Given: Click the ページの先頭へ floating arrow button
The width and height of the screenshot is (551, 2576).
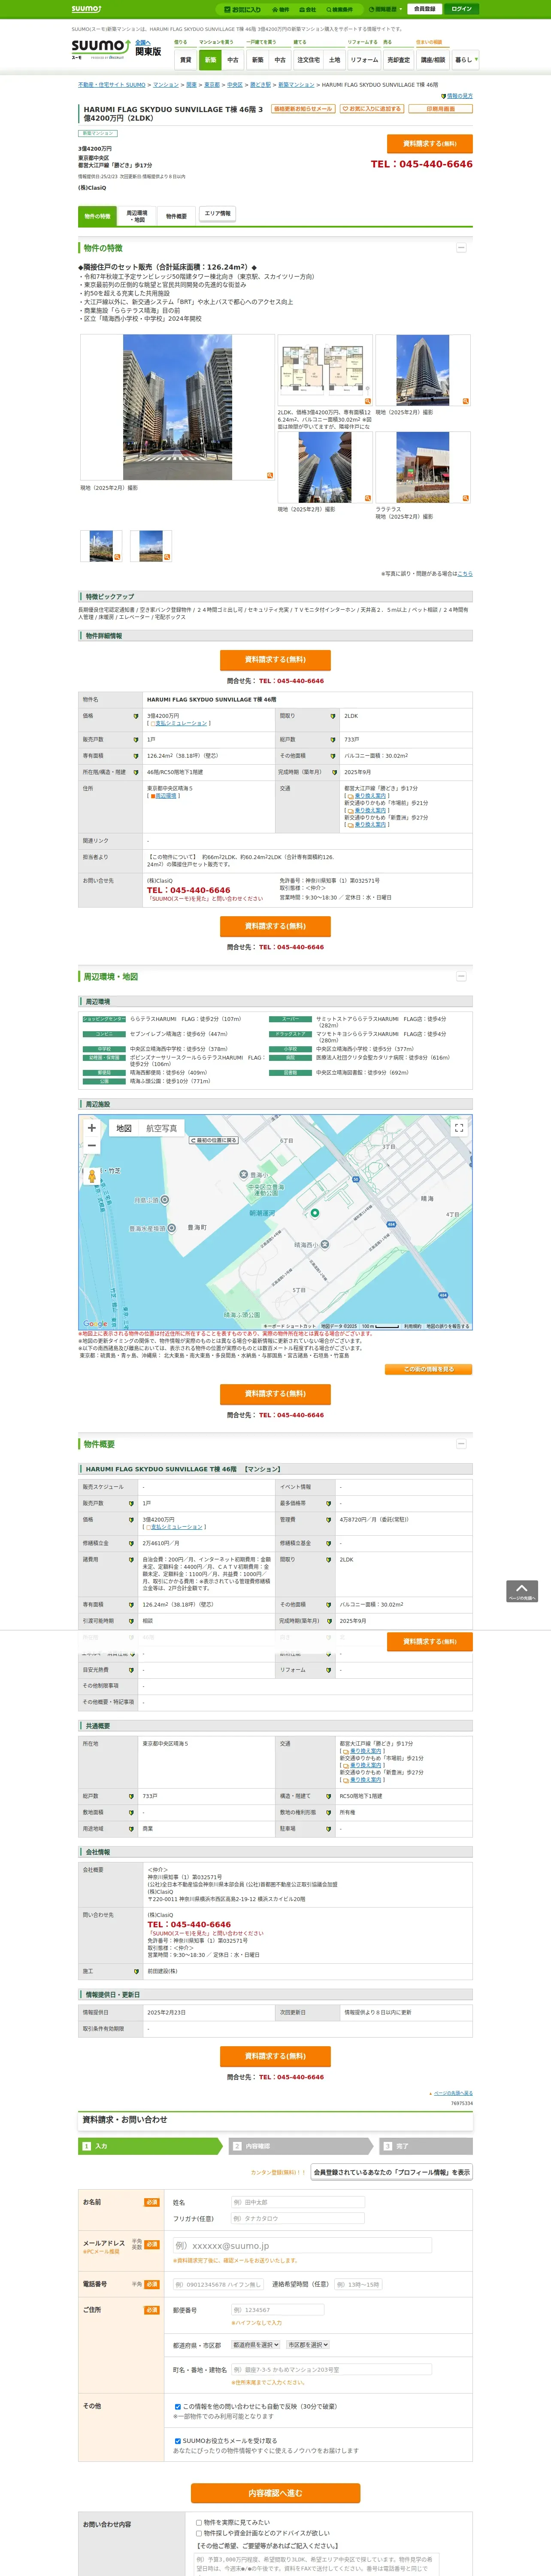Looking at the screenshot, I should (522, 1591).
